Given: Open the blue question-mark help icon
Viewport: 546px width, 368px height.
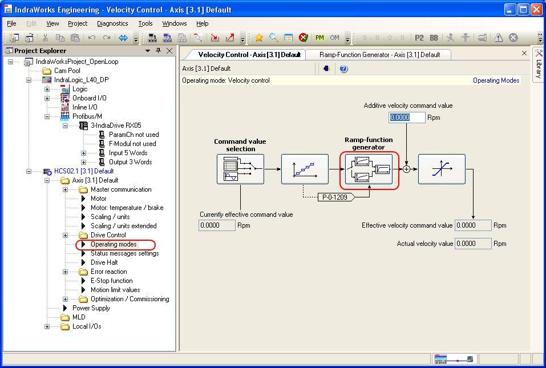Looking at the screenshot, I should 343,68.
